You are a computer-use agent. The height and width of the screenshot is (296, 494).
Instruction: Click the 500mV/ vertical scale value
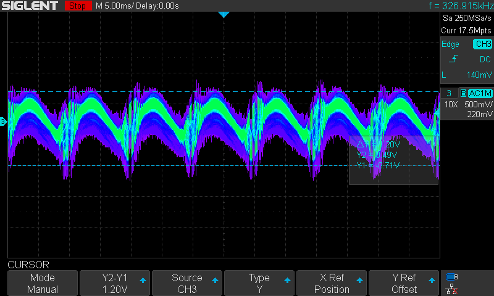(x=478, y=104)
